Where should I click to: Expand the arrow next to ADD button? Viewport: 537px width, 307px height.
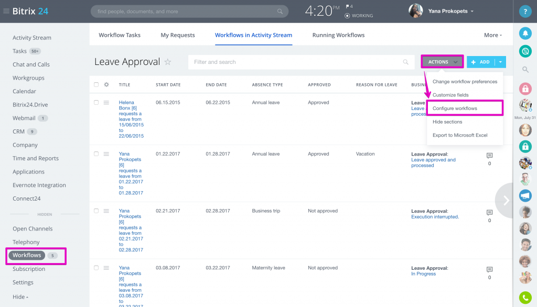[x=500, y=62]
